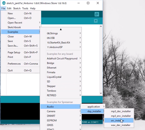Open wav_dec_installer example

[x=119, y=125]
